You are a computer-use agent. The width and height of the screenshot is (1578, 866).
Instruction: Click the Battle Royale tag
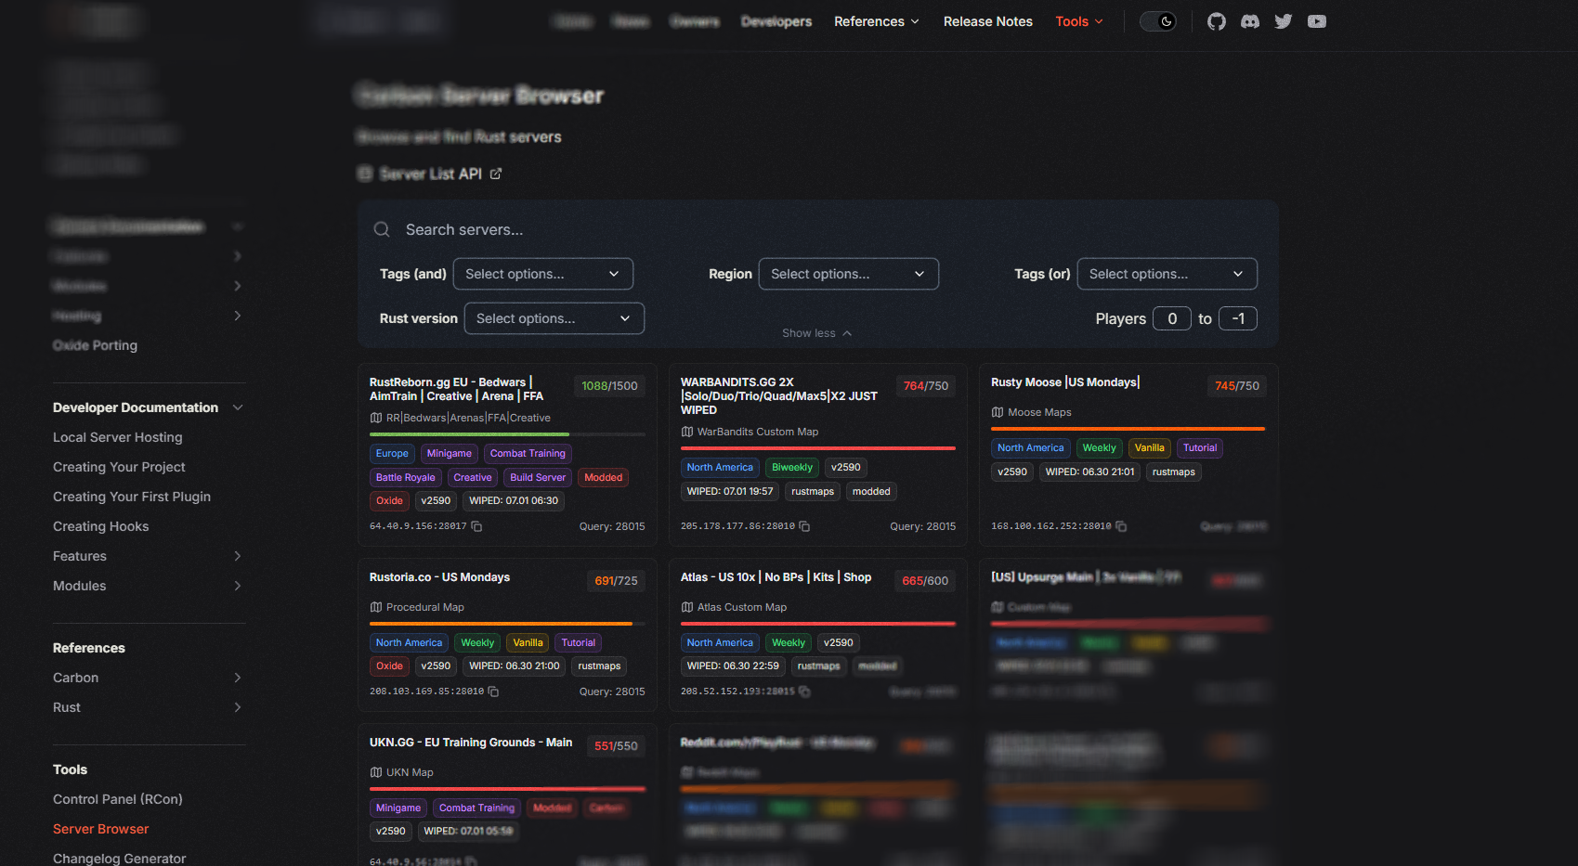(405, 478)
